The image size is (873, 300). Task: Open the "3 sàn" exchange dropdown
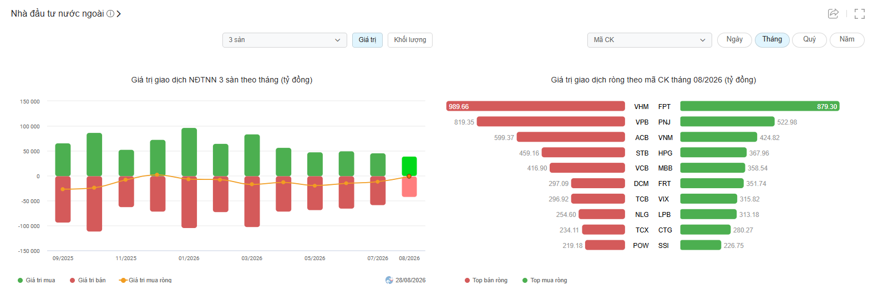pyautogui.click(x=285, y=40)
